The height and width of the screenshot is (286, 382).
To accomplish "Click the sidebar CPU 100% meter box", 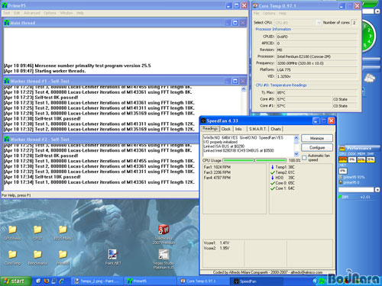I will pyautogui.click(x=343, y=159).
